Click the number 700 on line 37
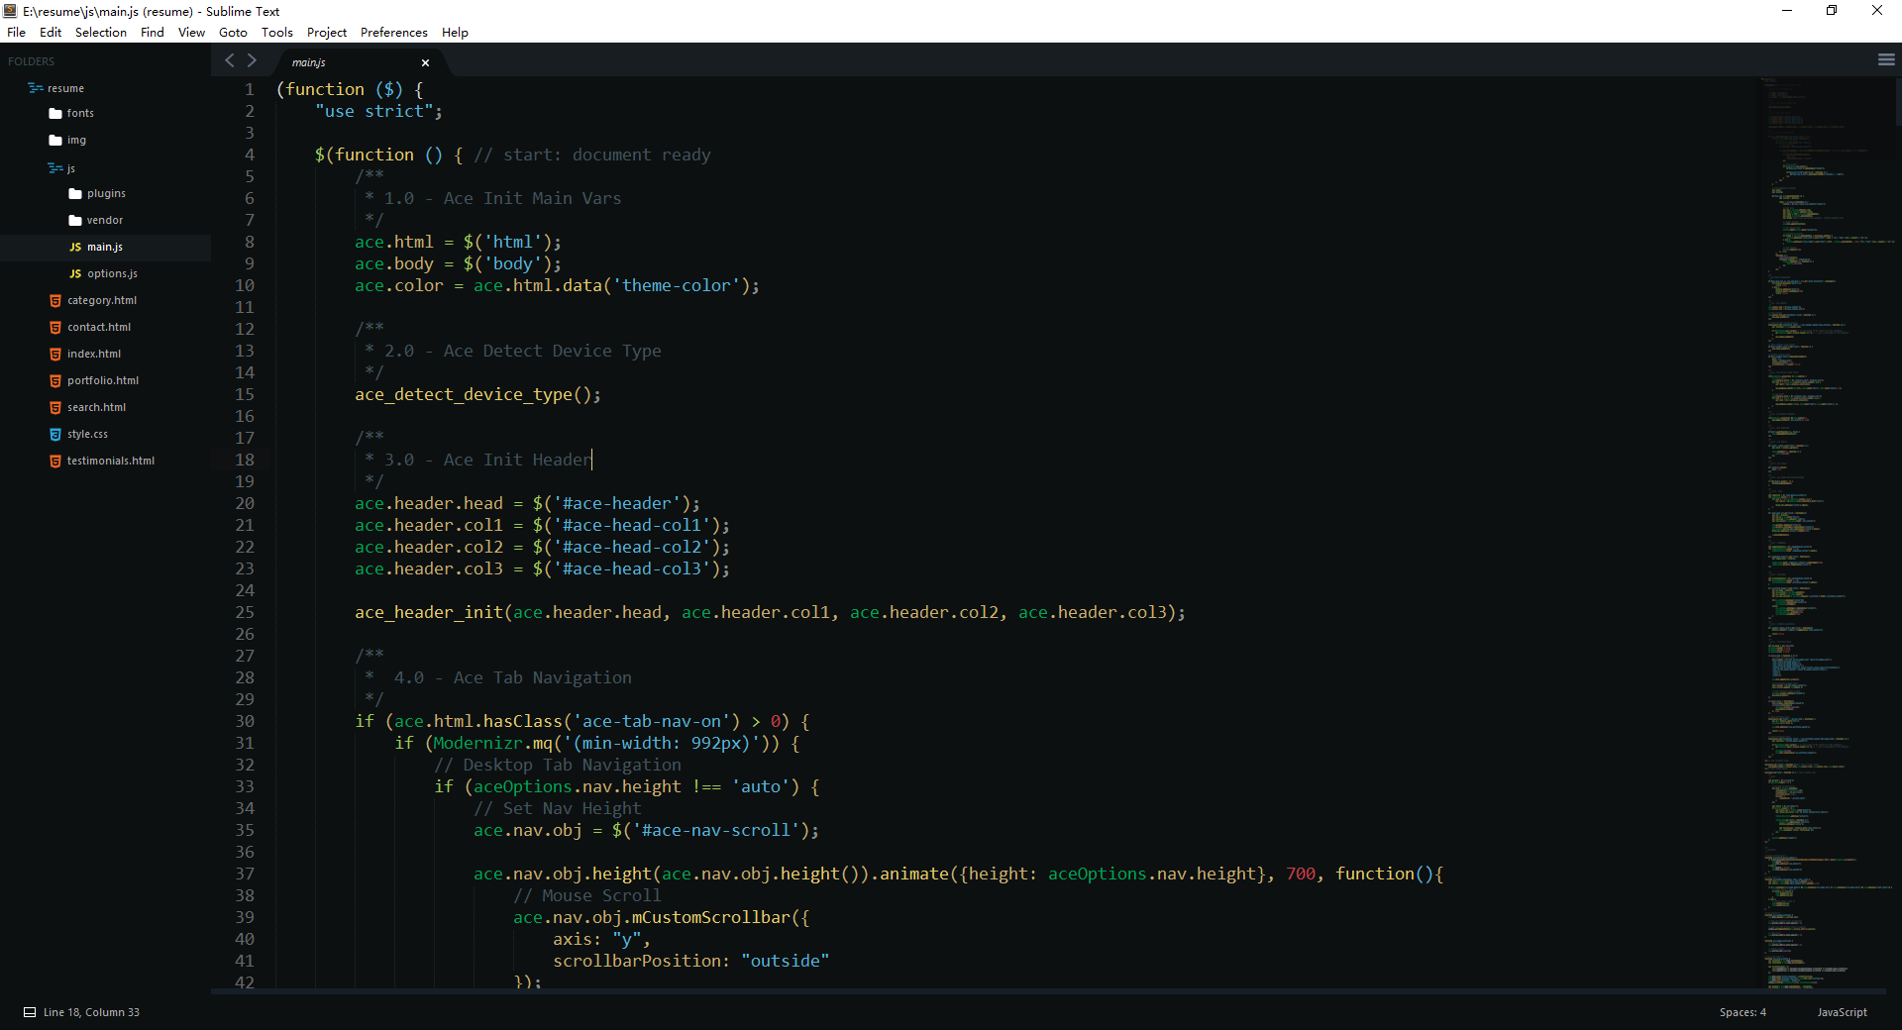The height and width of the screenshot is (1030, 1902). pos(1301,874)
